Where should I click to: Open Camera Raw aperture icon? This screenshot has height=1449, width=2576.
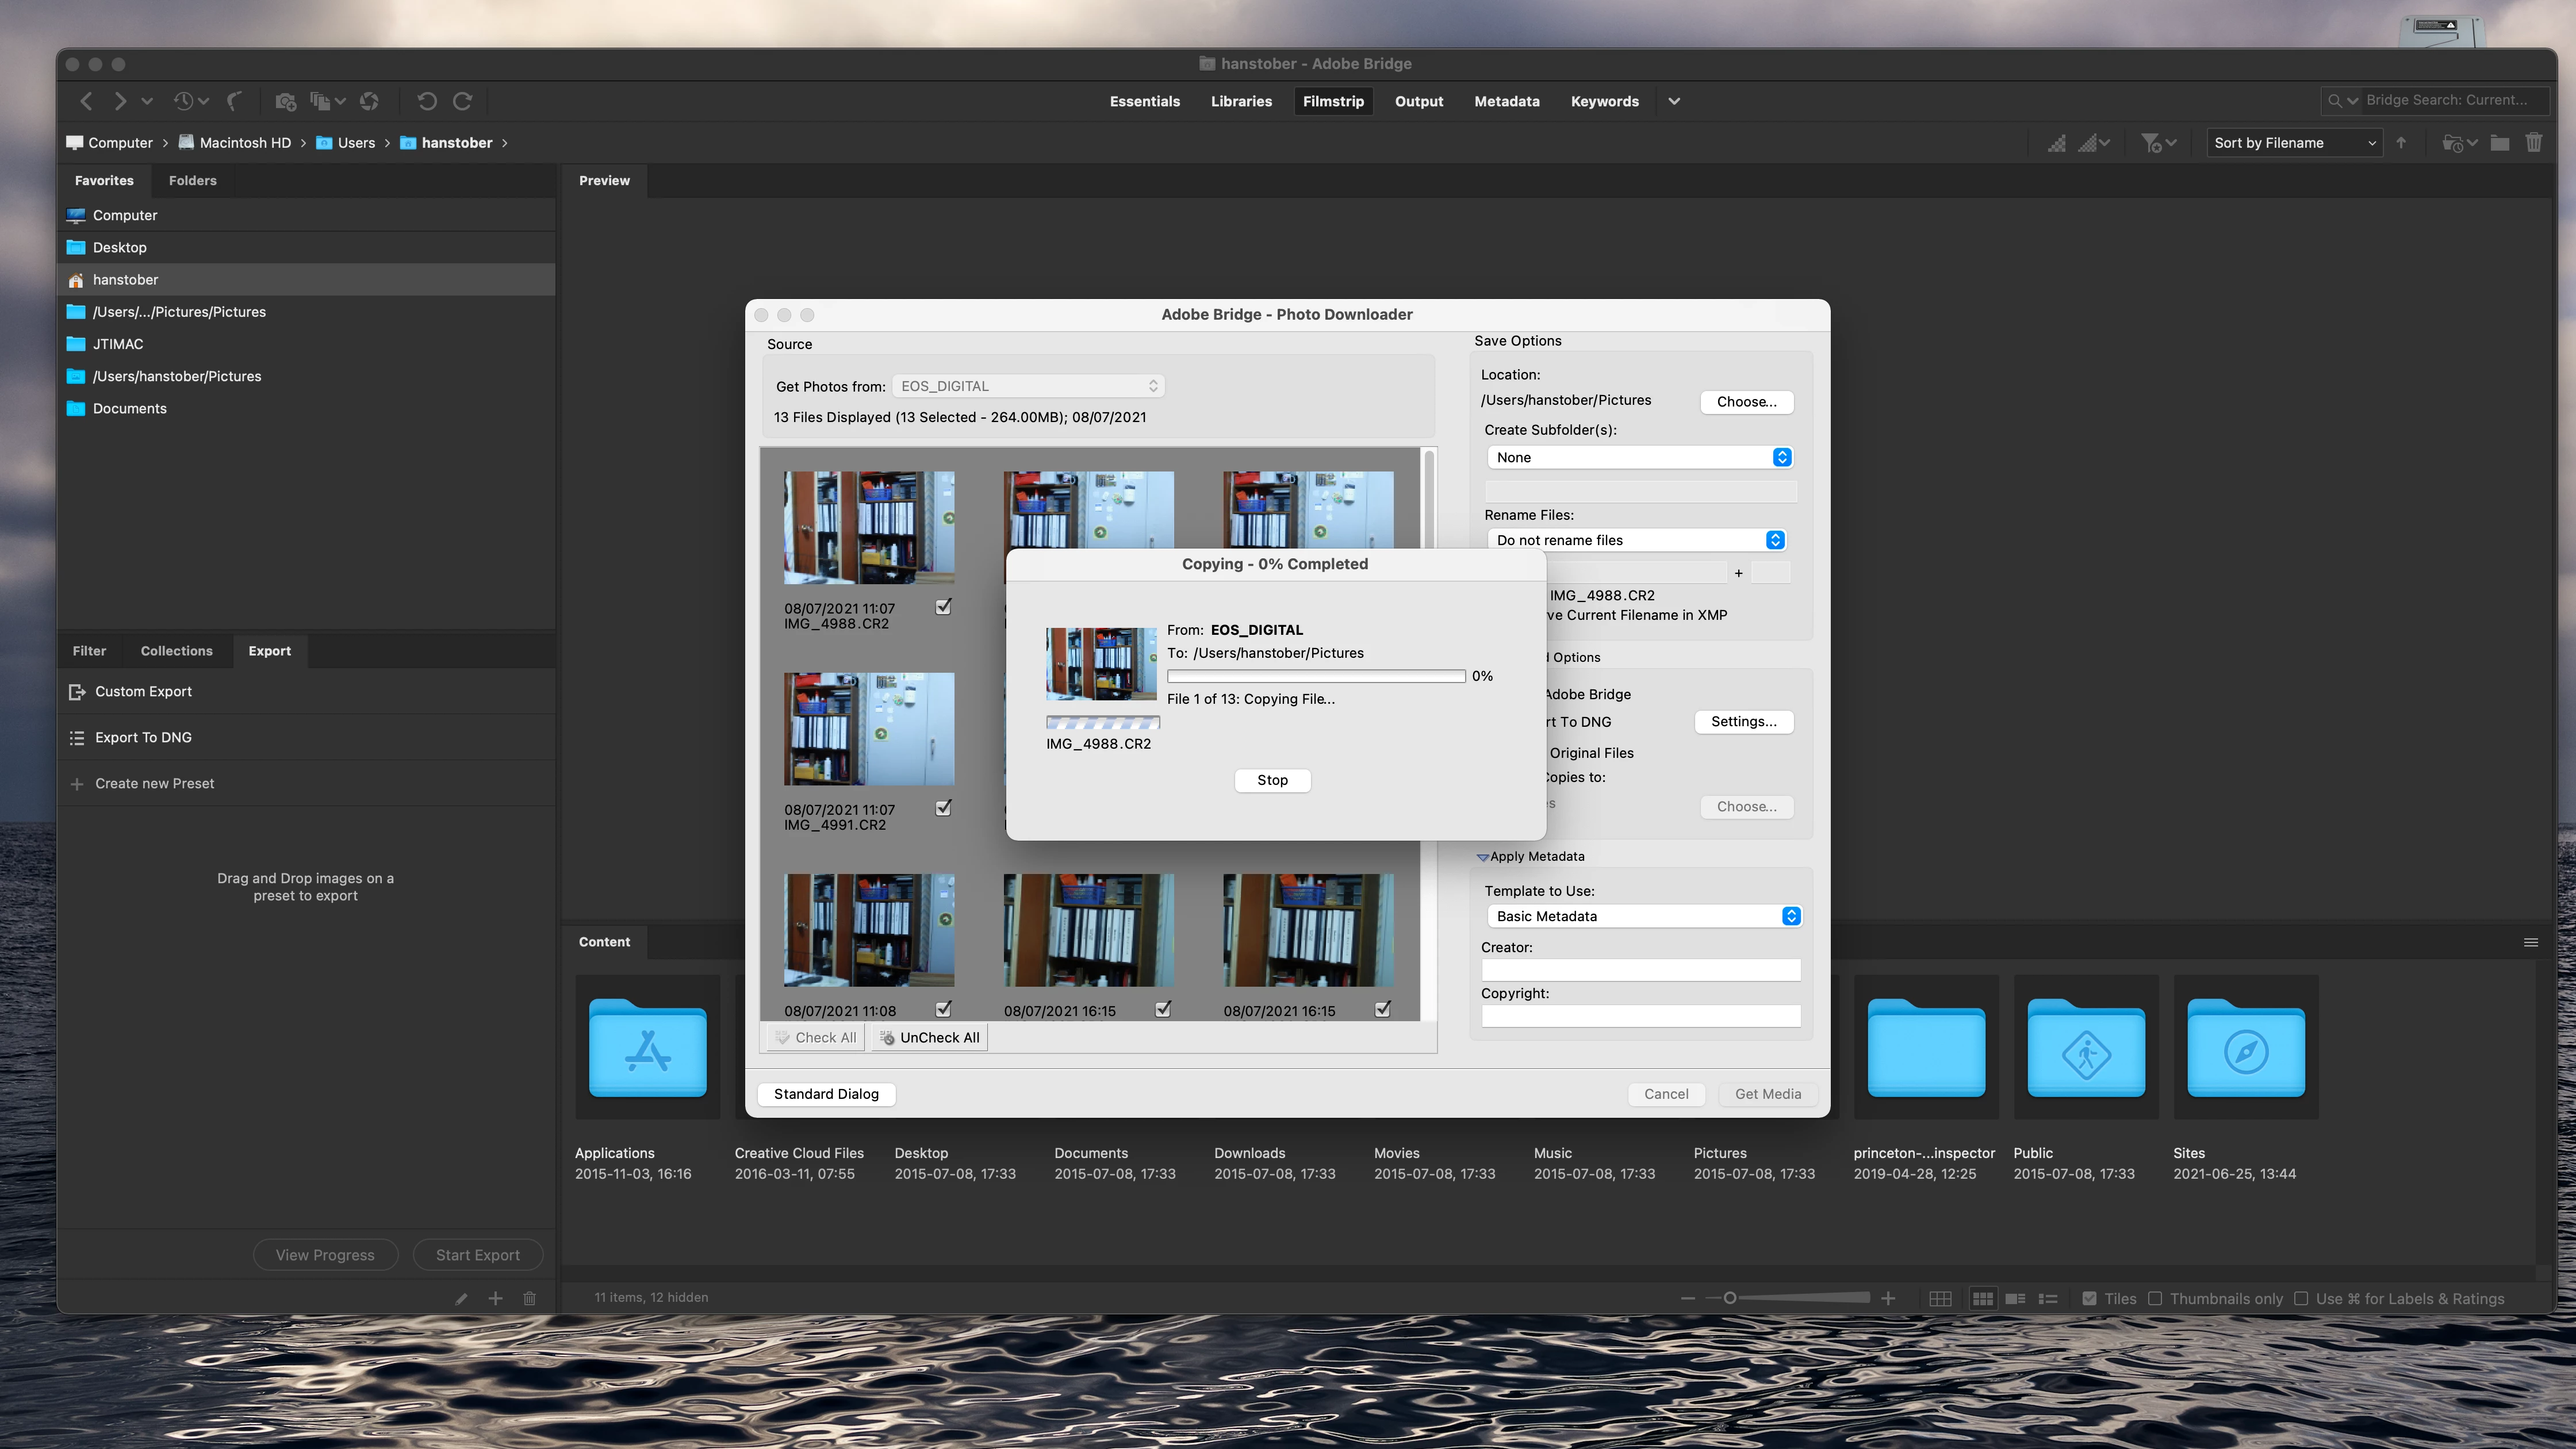(369, 101)
